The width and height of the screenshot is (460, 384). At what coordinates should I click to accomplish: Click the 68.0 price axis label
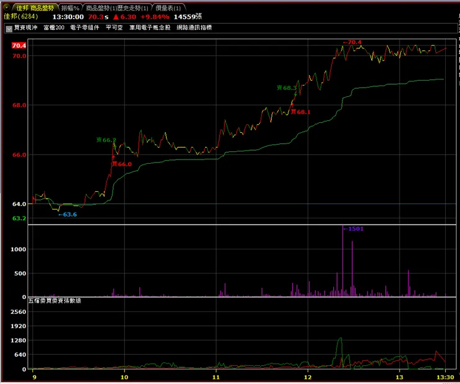19,105
